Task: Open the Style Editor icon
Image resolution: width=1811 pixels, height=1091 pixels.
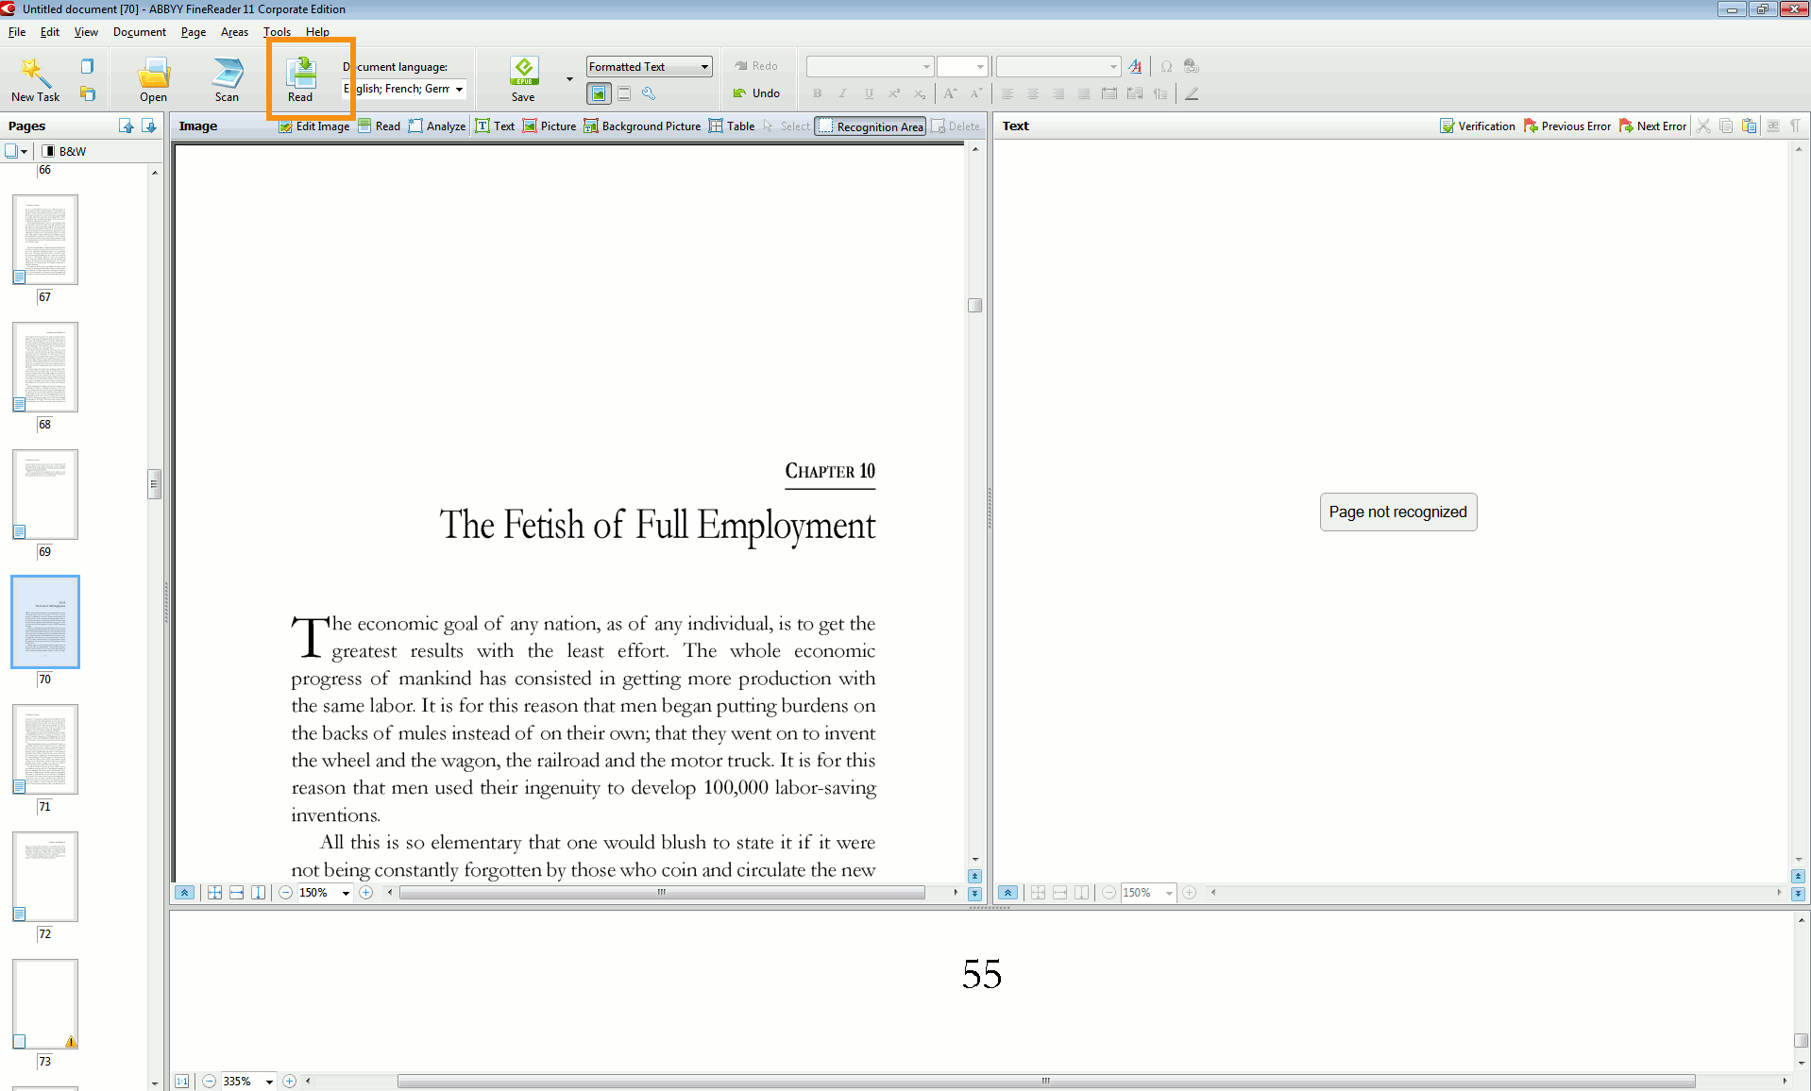Action: coord(1135,66)
